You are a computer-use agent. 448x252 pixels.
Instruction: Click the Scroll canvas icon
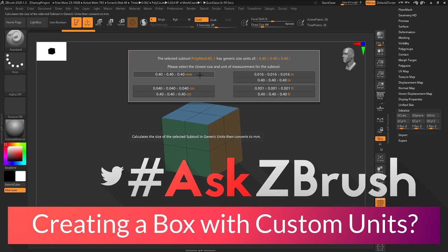click(x=380, y=52)
